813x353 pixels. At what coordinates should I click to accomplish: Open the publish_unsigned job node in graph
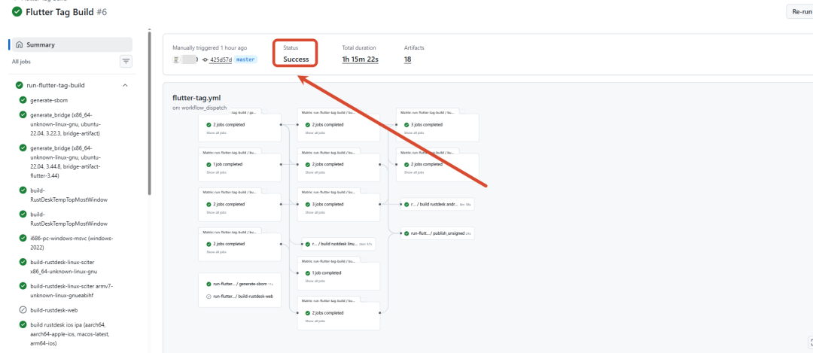(x=437, y=234)
